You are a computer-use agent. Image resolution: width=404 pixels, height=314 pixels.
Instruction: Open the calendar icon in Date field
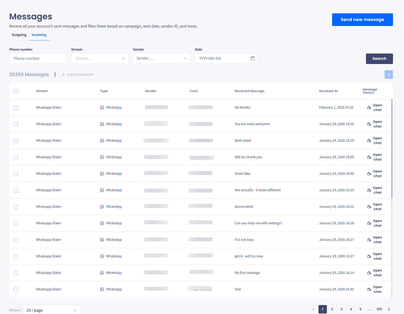pyautogui.click(x=252, y=58)
